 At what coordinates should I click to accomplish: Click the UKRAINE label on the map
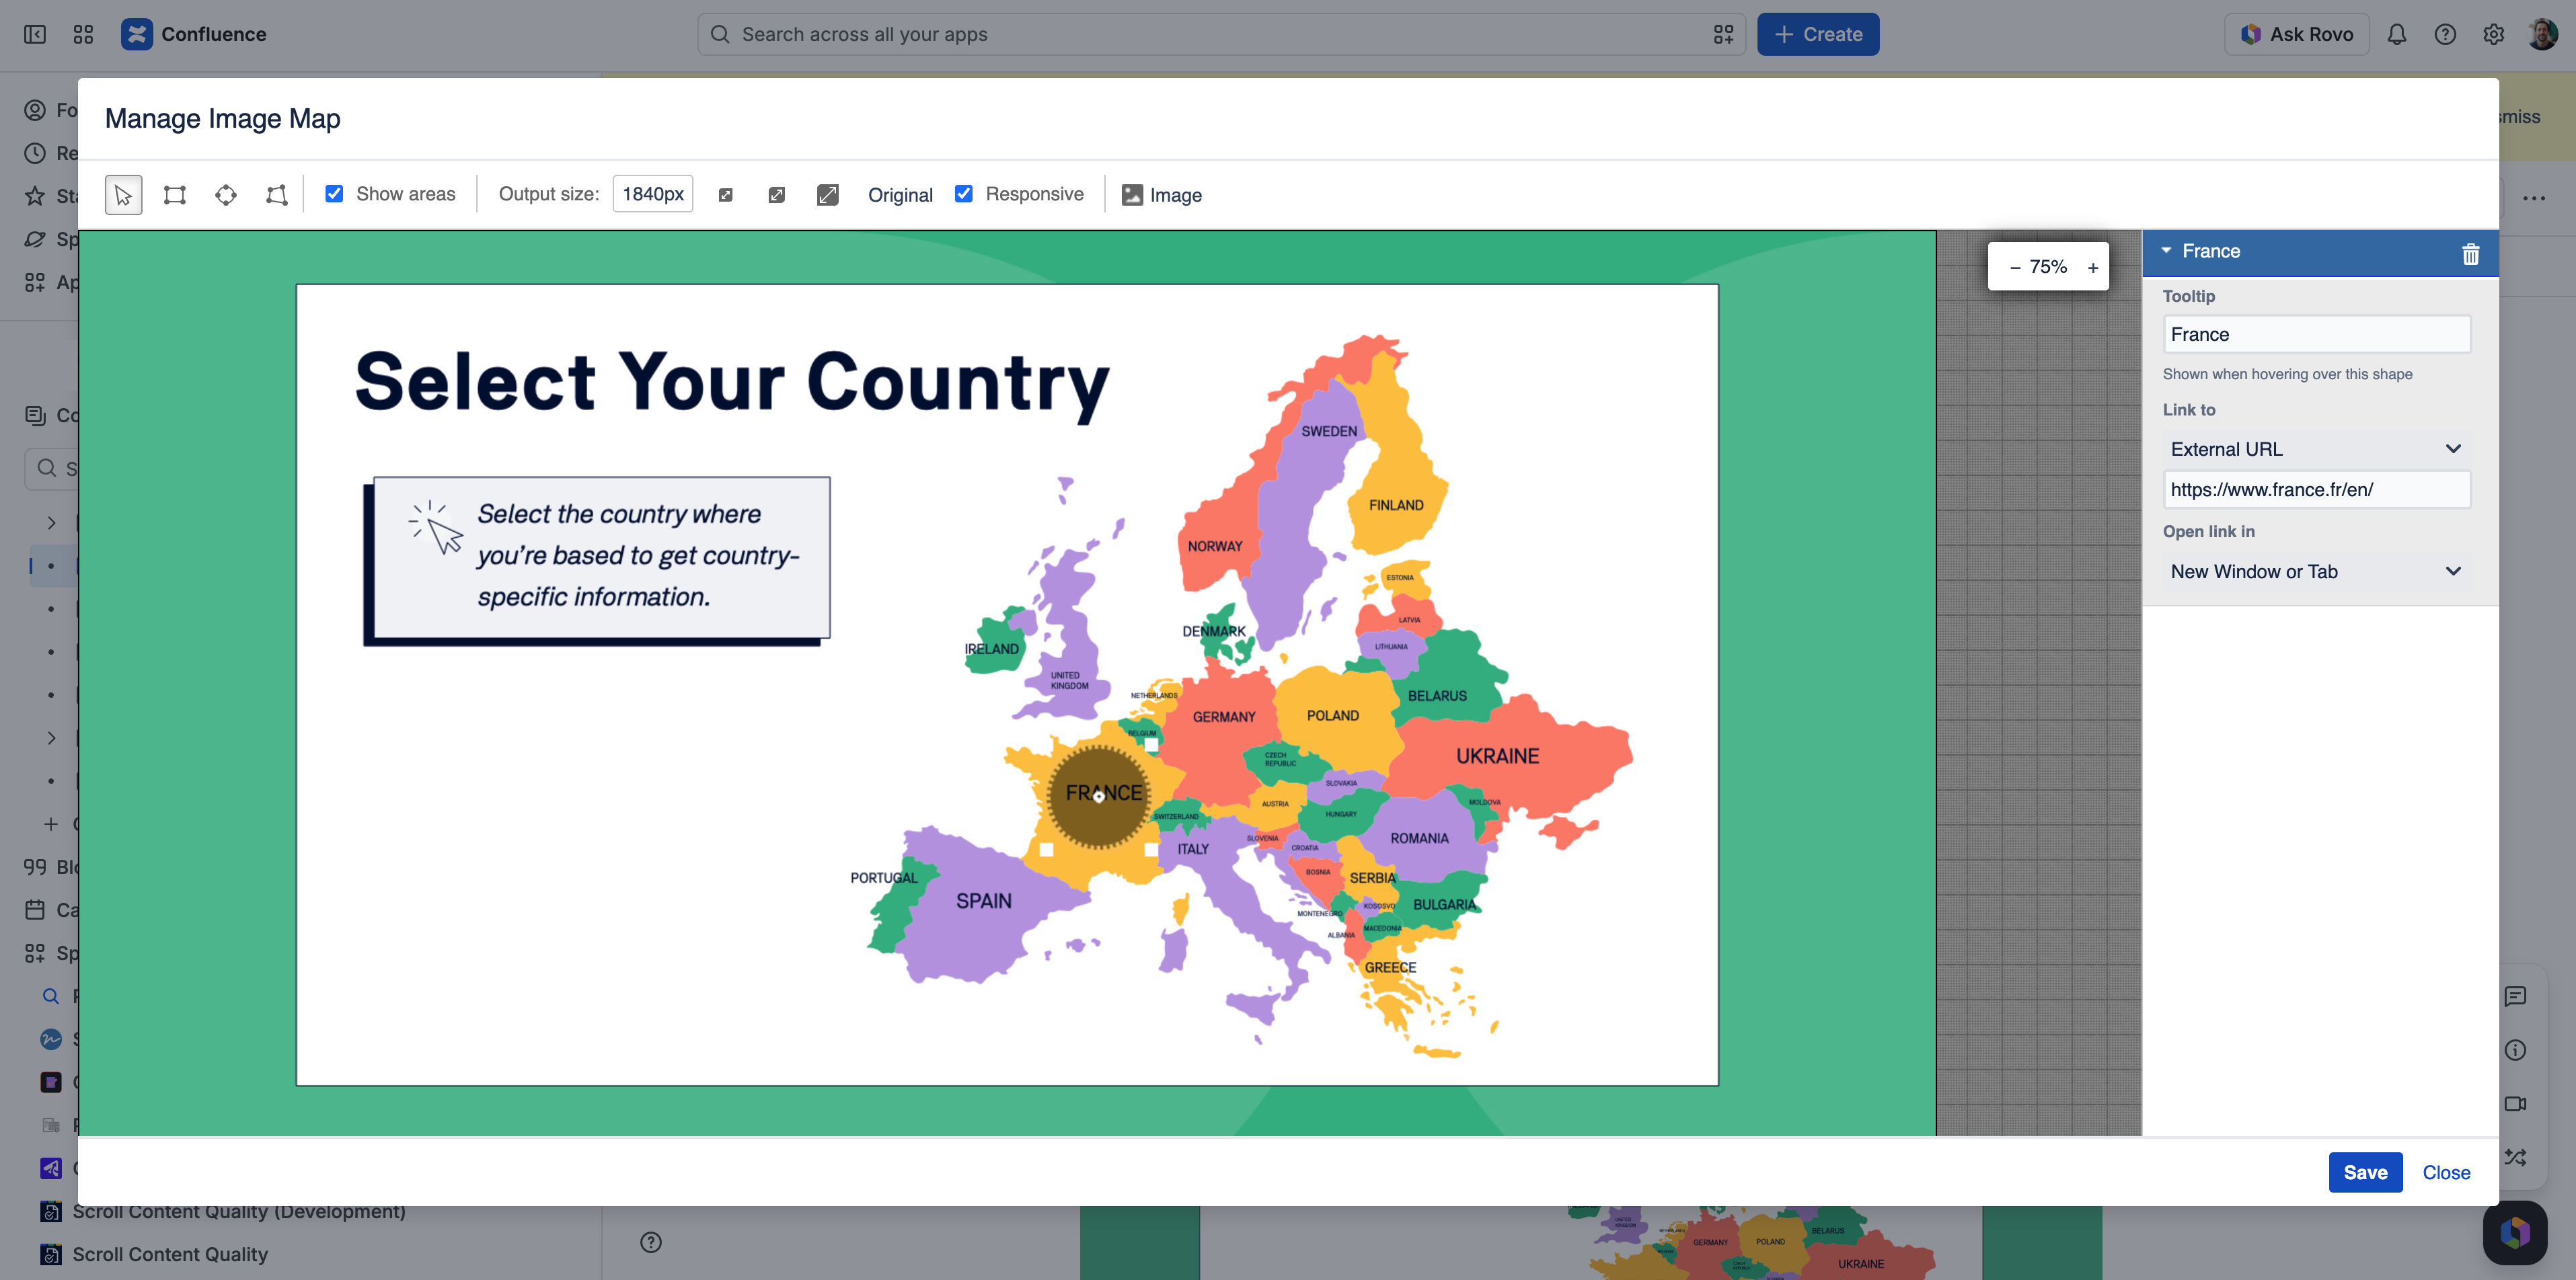point(1497,756)
